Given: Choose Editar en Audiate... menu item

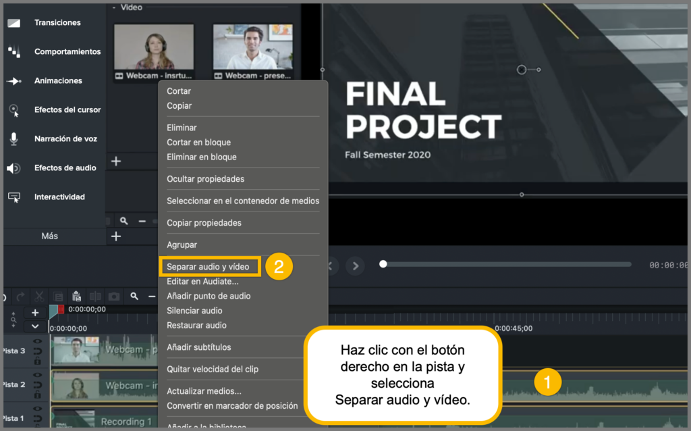Looking at the screenshot, I should click(202, 282).
